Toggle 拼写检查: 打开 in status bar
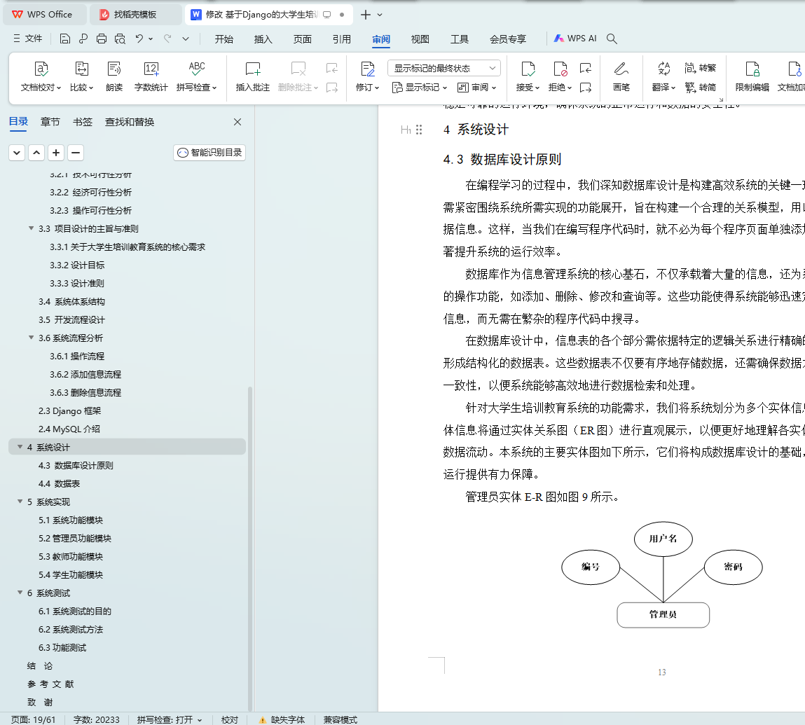This screenshot has height=725, width=805. tap(170, 719)
